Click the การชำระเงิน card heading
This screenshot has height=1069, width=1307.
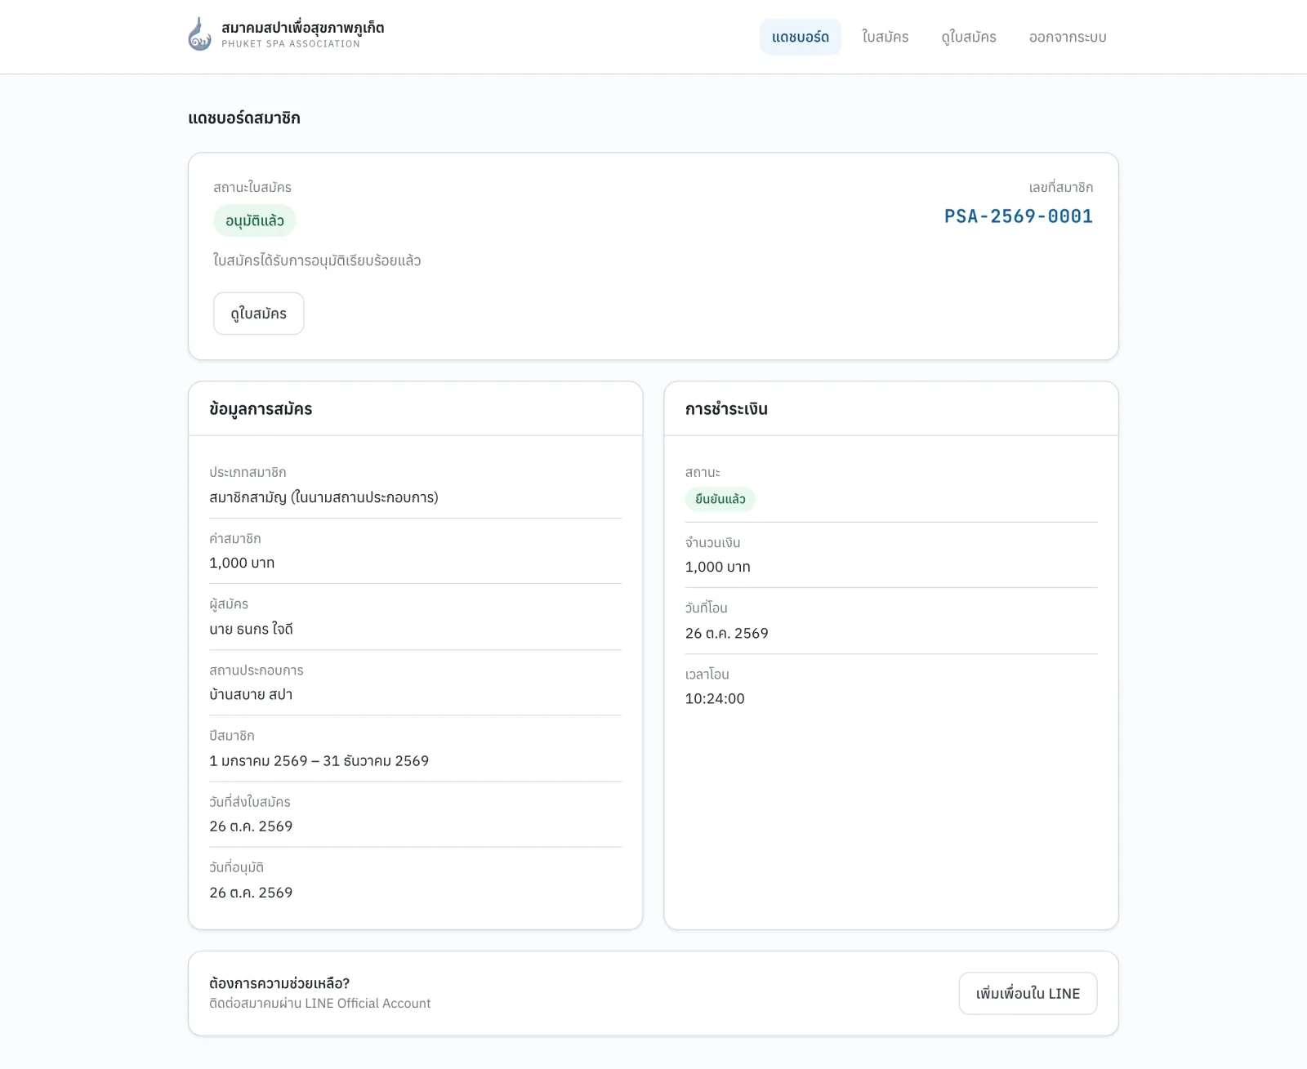coord(727,408)
